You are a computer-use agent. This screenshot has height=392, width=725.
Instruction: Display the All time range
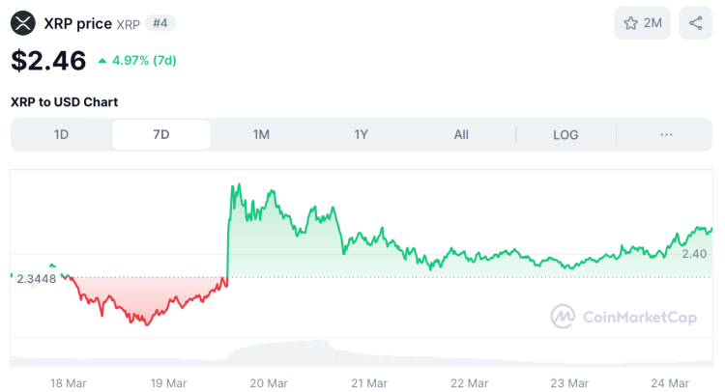pyautogui.click(x=461, y=135)
